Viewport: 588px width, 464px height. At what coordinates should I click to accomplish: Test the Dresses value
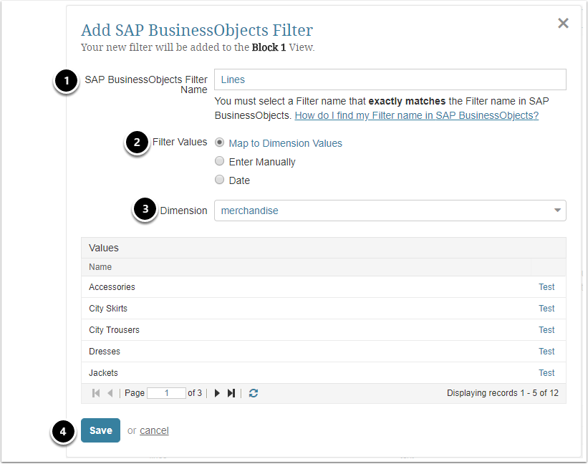[546, 352]
